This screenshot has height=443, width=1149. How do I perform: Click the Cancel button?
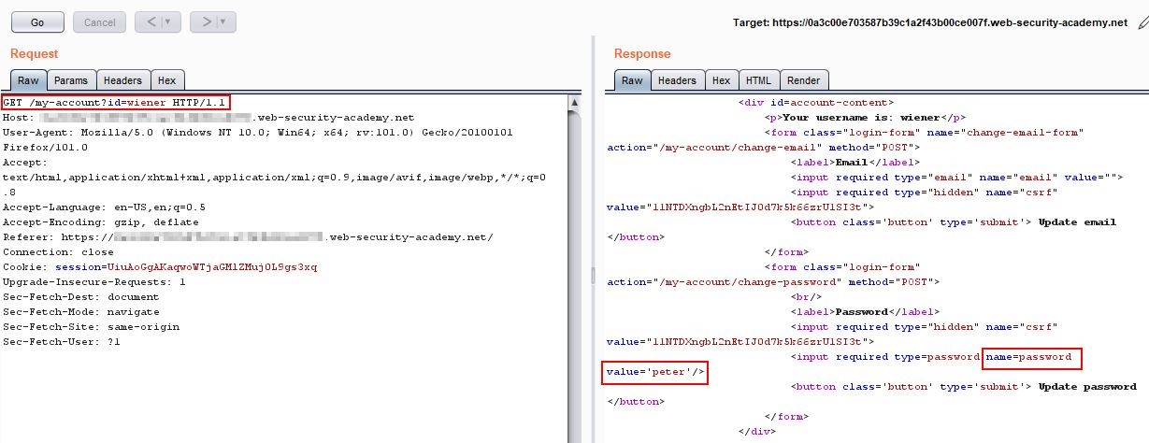100,21
